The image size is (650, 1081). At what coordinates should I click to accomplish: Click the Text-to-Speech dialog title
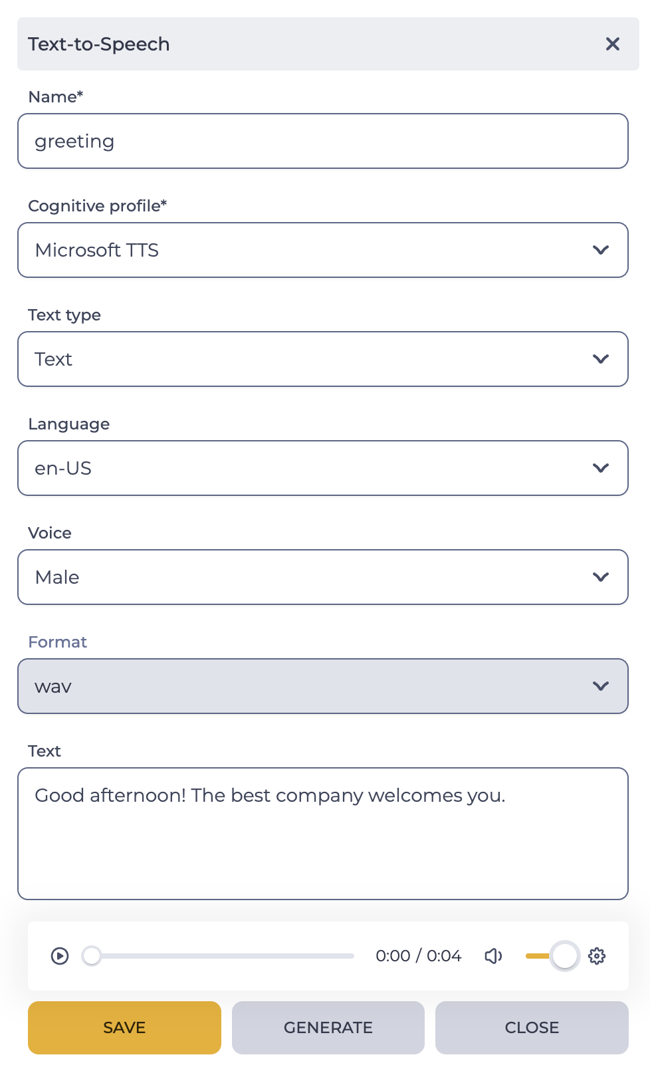[99, 44]
